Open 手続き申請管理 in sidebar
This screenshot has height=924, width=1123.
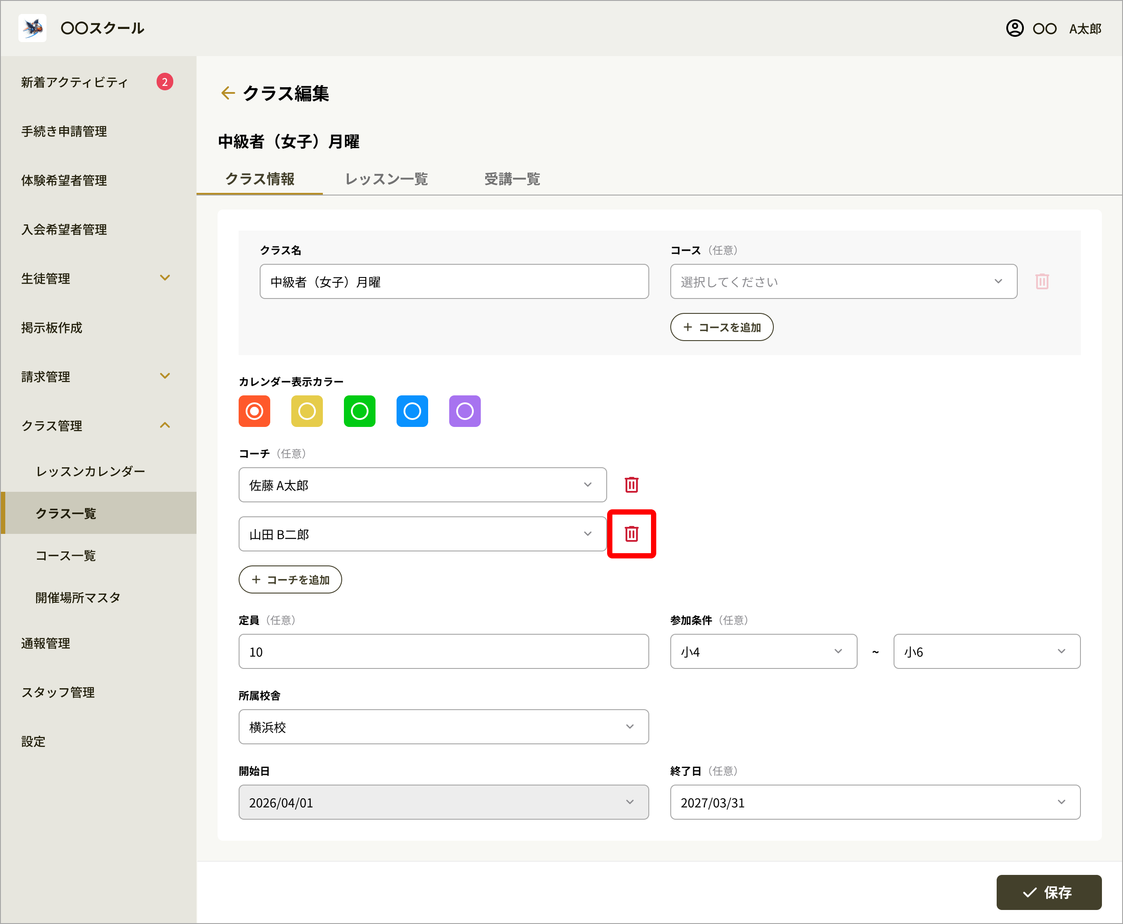(x=98, y=131)
